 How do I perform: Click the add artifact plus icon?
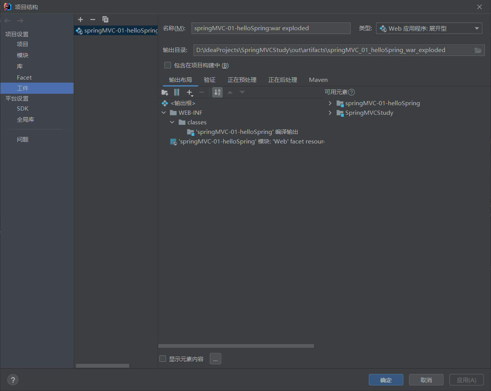(80, 20)
